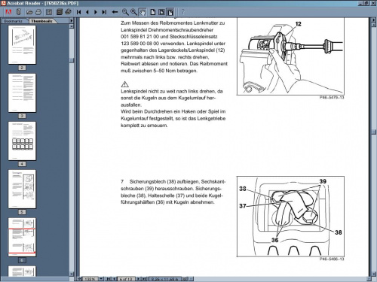This screenshot has width=377, height=282.
Task: Enable Actual Size page view
Action: 153,12
